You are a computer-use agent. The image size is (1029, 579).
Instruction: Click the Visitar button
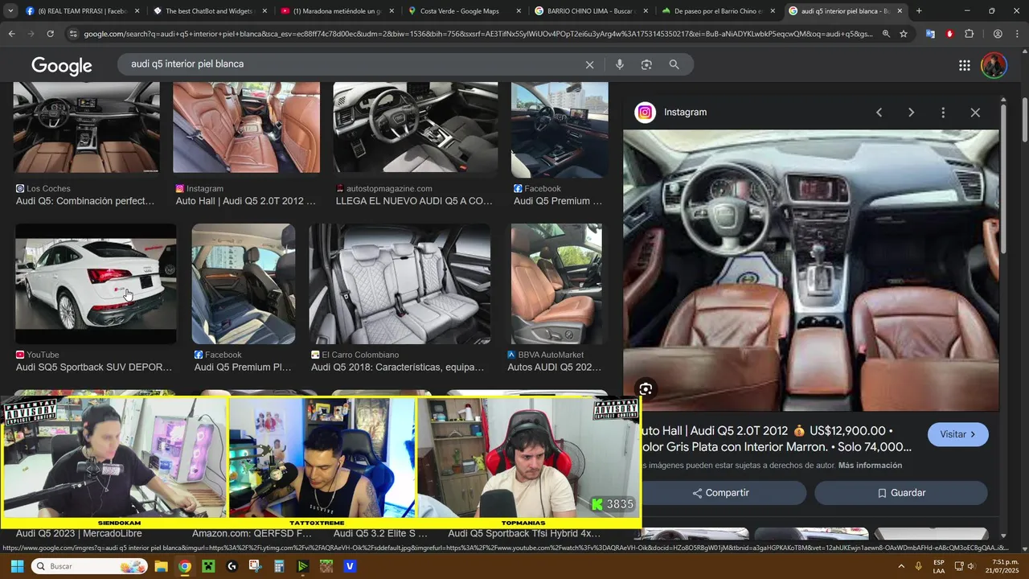[x=957, y=434]
